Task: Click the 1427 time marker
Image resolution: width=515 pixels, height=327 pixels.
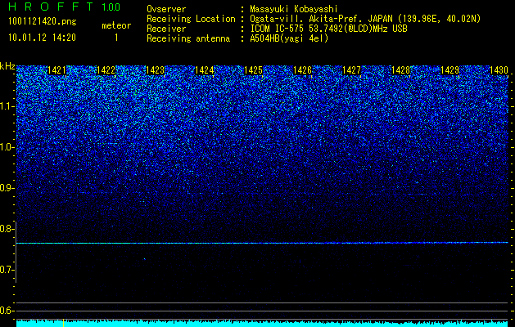Action: pos(351,70)
